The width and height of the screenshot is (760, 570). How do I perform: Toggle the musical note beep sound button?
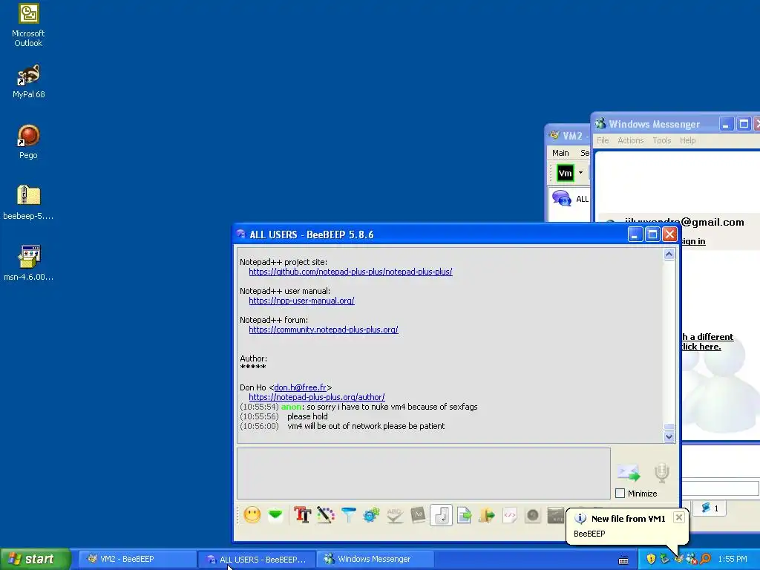point(441,515)
